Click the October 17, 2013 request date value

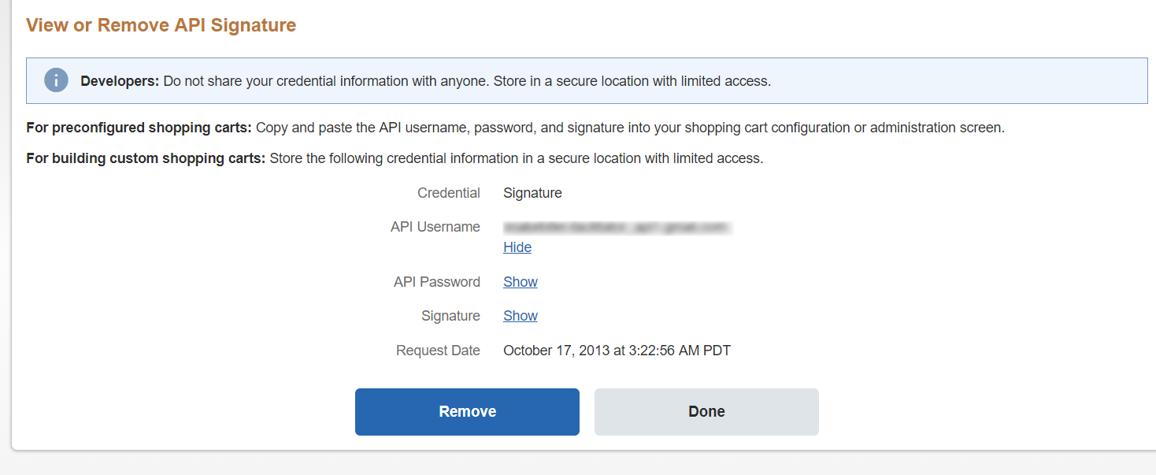[617, 351]
